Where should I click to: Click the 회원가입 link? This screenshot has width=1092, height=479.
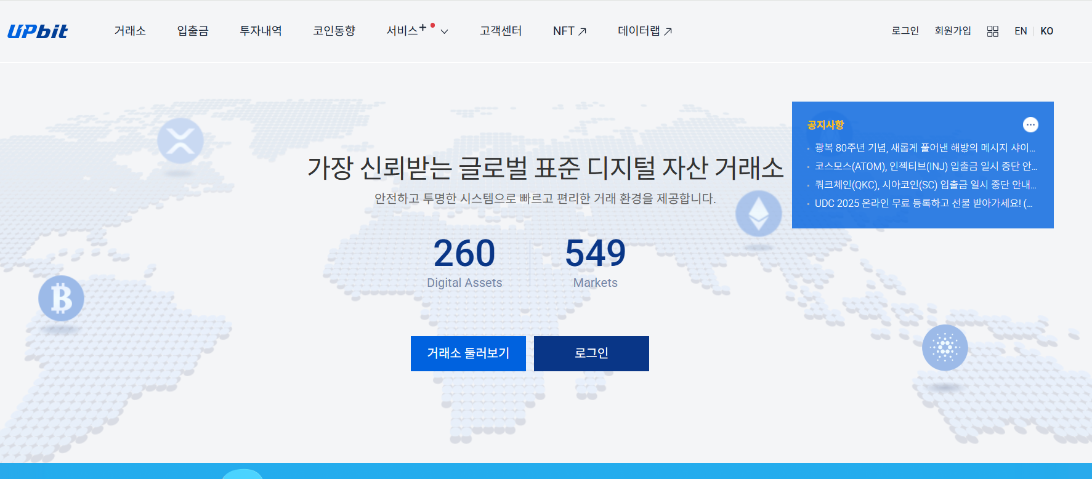pyautogui.click(x=953, y=31)
